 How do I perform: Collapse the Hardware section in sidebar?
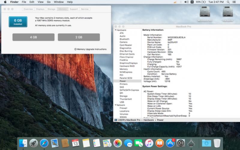[115, 30]
